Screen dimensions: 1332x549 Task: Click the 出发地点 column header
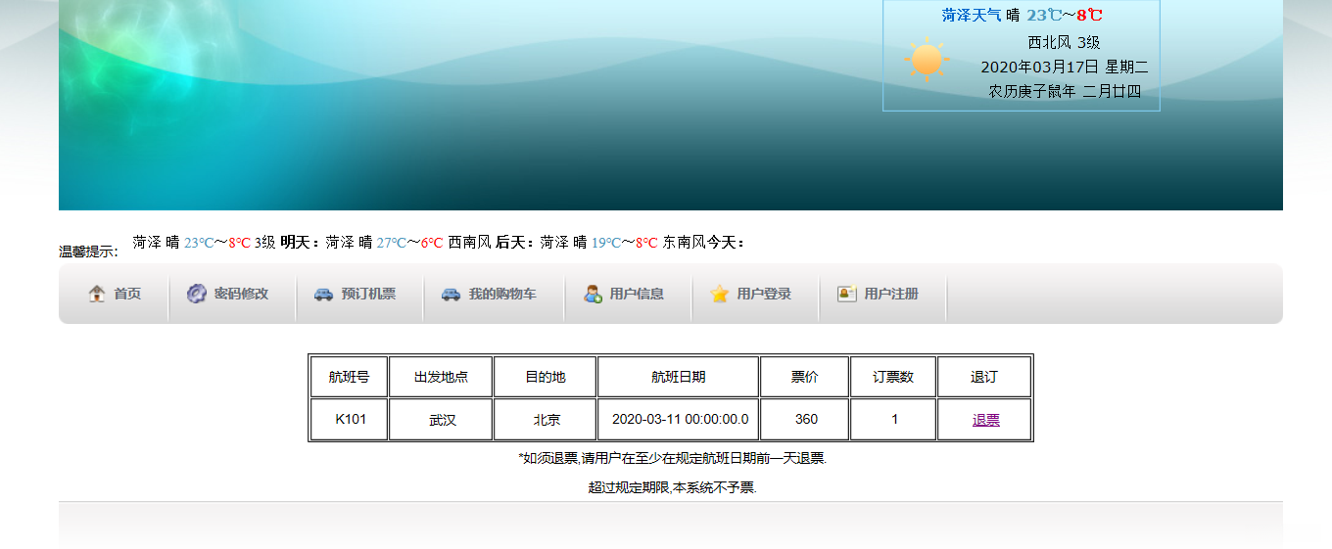(442, 377)
